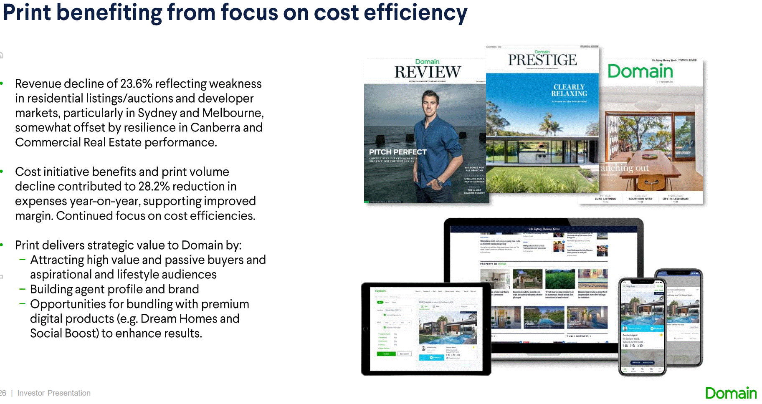Screen dimensions: 762x404
Task: Click 'SOUTHERN STAR' caption on Domain magazine cover
Action: coord(640,199)
